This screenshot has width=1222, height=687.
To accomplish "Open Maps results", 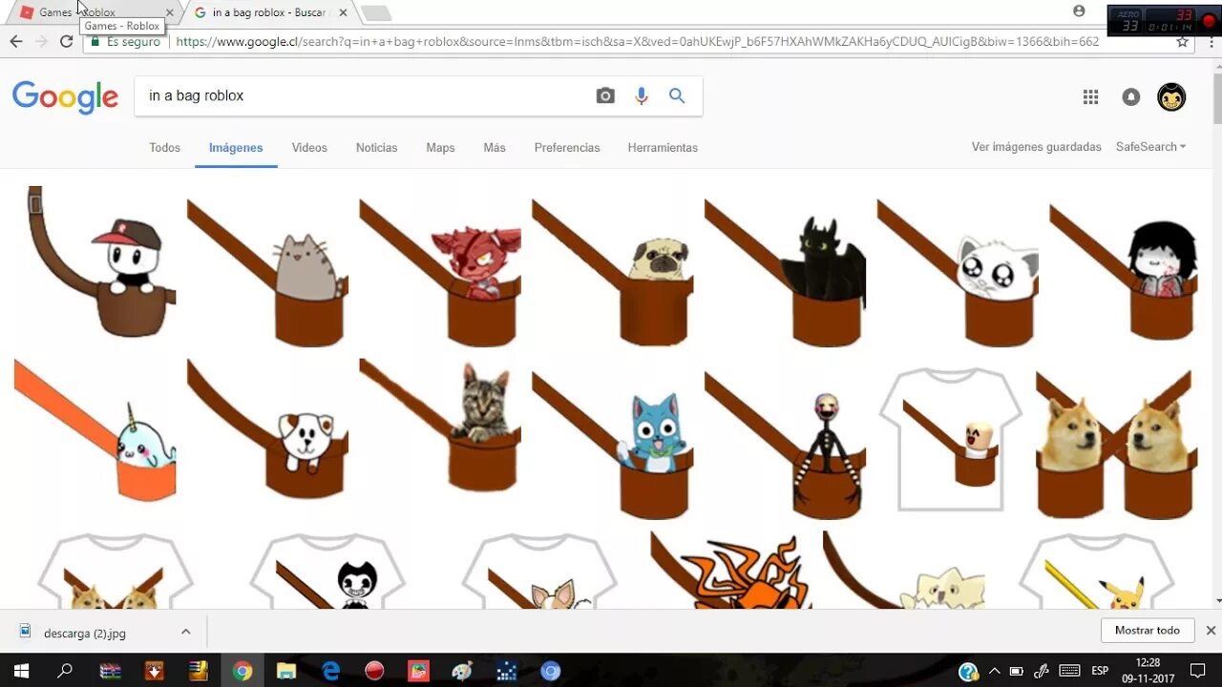I will (x=440, y=148).
